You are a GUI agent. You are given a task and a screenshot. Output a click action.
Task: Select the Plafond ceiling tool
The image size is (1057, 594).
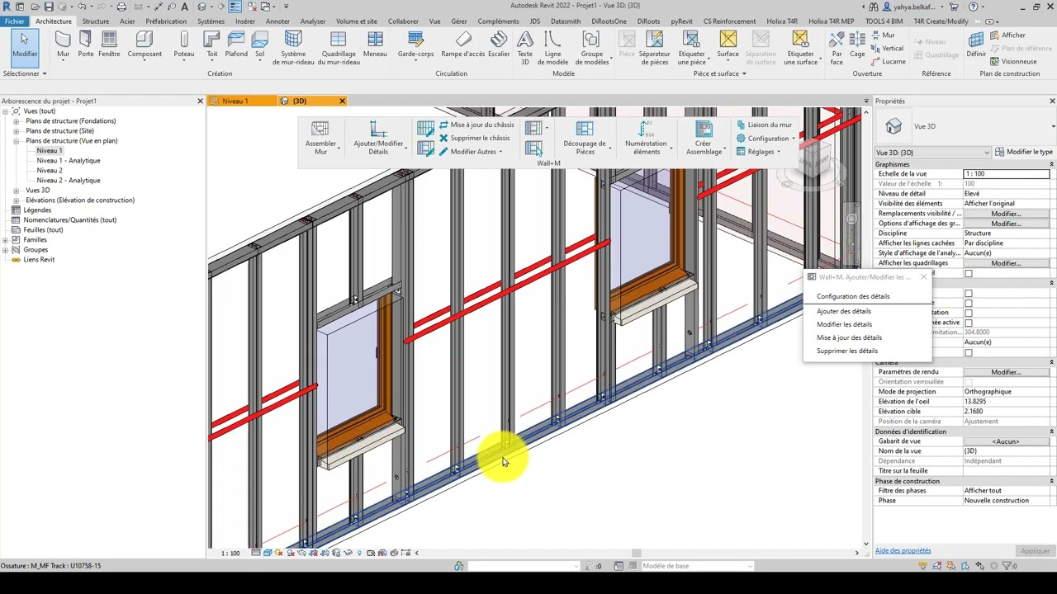236,45
